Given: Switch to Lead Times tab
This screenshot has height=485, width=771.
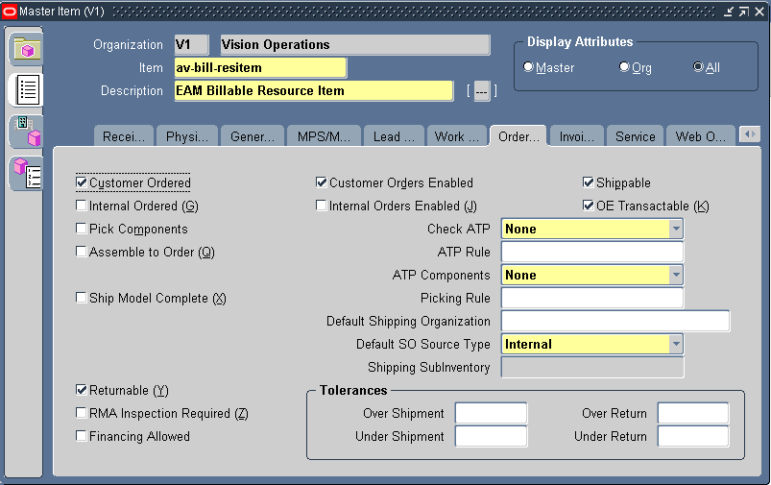Looking at the screenshot, I should [394, 136].
